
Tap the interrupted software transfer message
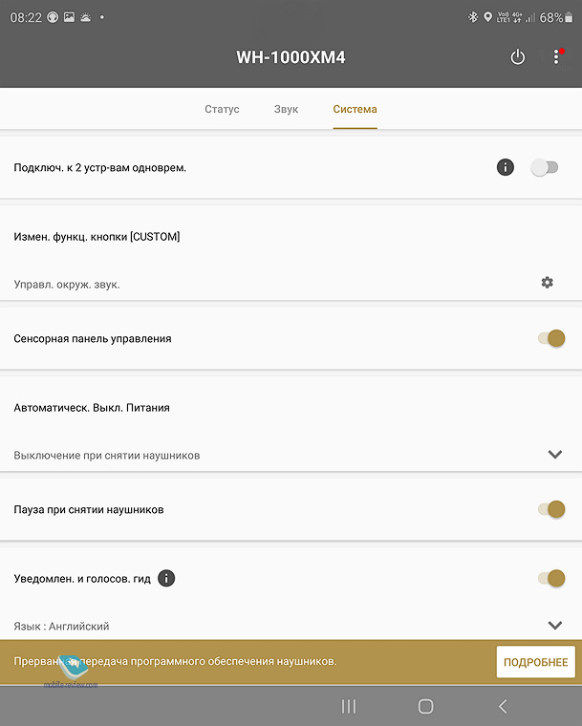(175, 661)
